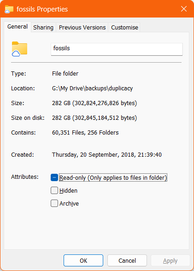
Task: Close the fossils Properties dialog
Action: pos(184,9)
